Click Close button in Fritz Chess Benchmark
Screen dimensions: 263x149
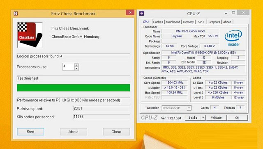pyautogui.click(x=116, y=132)
